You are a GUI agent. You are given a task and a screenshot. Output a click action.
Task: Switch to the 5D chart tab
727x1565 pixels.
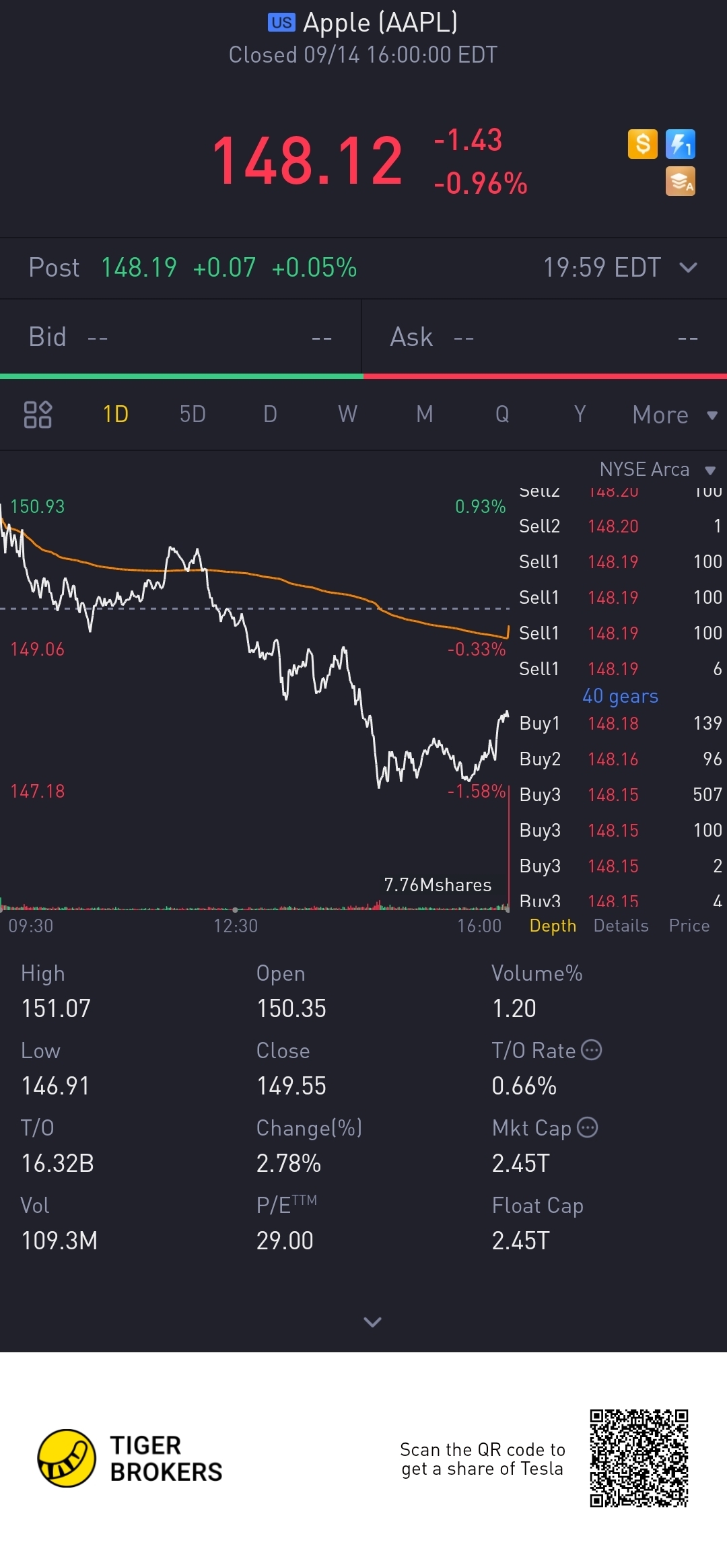click(193, 415)
